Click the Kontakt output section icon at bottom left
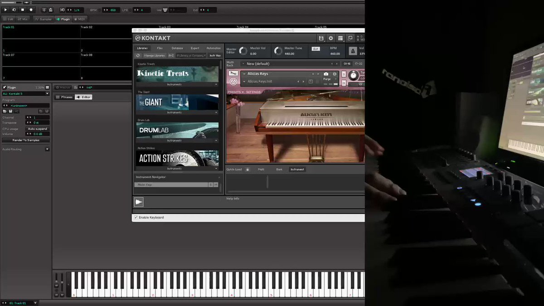This screenshot has height=306, width=544. click(x=139, y=202)
